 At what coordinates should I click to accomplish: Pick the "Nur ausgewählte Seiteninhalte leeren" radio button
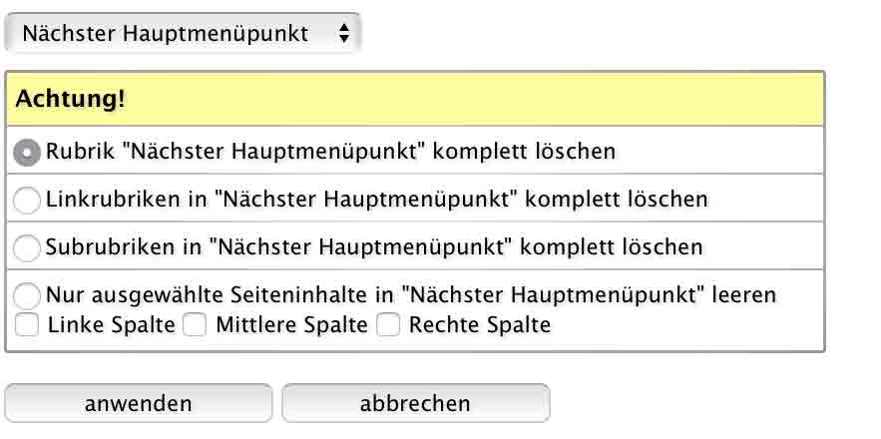[28, 296]
